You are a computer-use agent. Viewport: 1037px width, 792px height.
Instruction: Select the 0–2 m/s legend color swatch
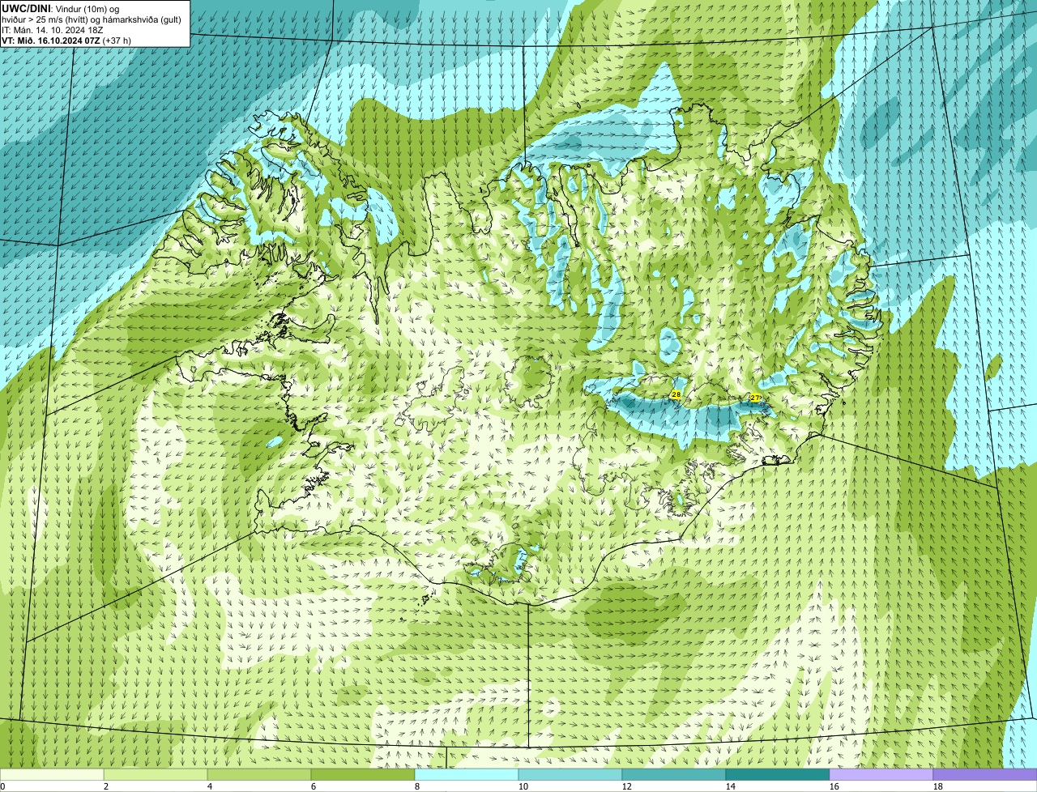point(52,774)
